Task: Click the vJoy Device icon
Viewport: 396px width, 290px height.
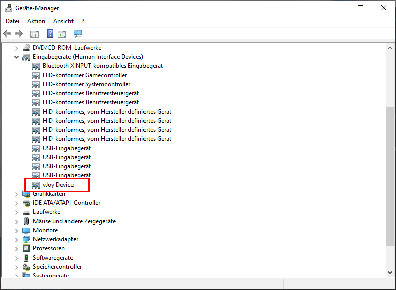Action: coord(36,185)
